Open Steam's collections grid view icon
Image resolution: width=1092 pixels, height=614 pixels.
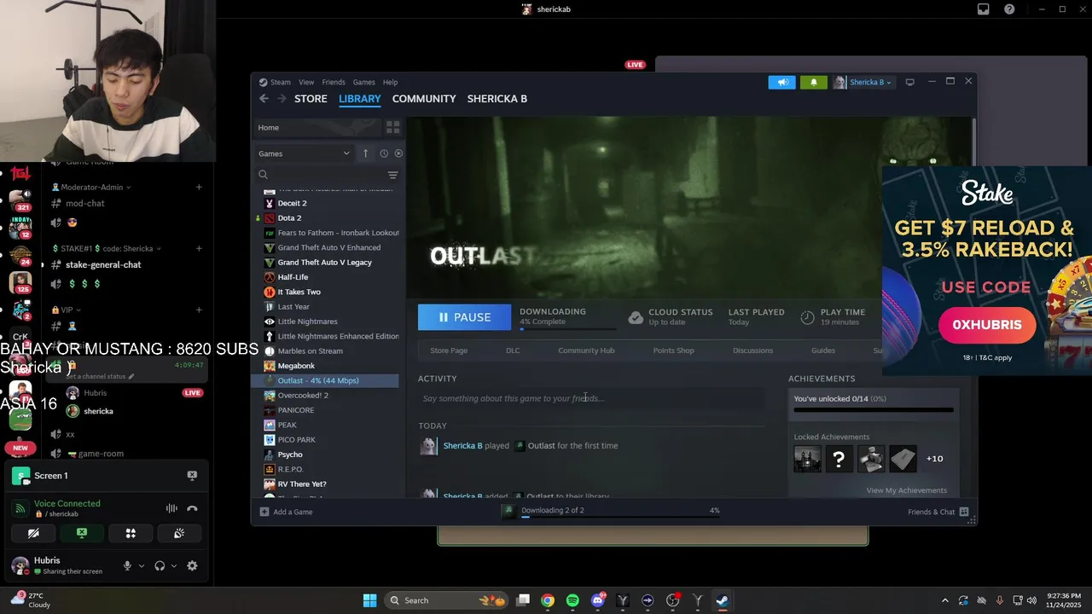tap(392, 127)
